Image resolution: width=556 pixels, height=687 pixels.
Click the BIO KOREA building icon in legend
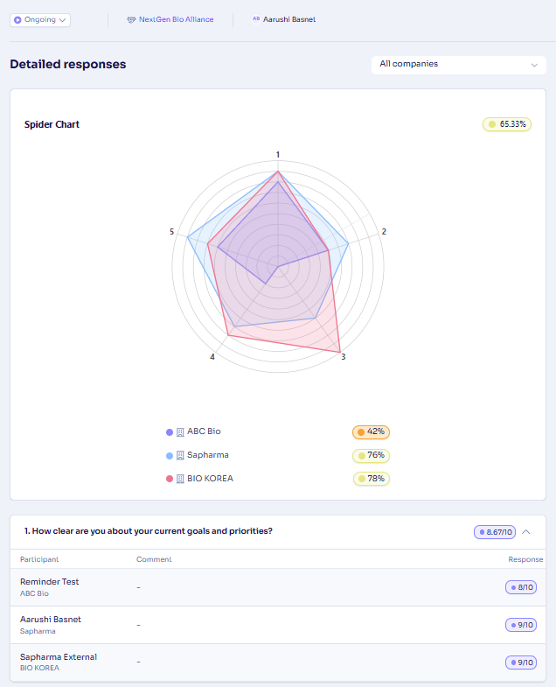pos(180,479)
